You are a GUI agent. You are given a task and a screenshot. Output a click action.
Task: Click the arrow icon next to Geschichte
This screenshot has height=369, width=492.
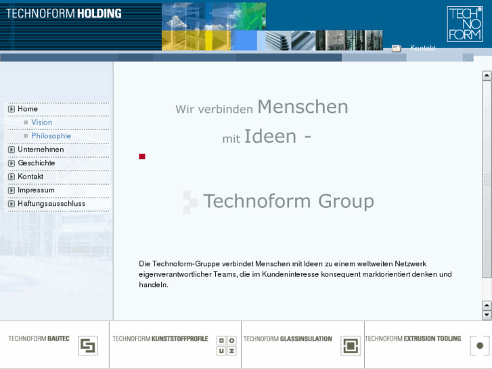click(x=12, y=163)
